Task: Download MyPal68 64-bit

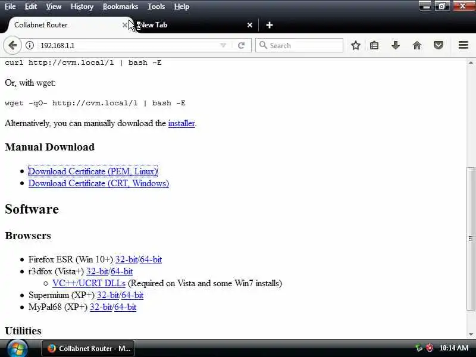Action: pos(125,307)
